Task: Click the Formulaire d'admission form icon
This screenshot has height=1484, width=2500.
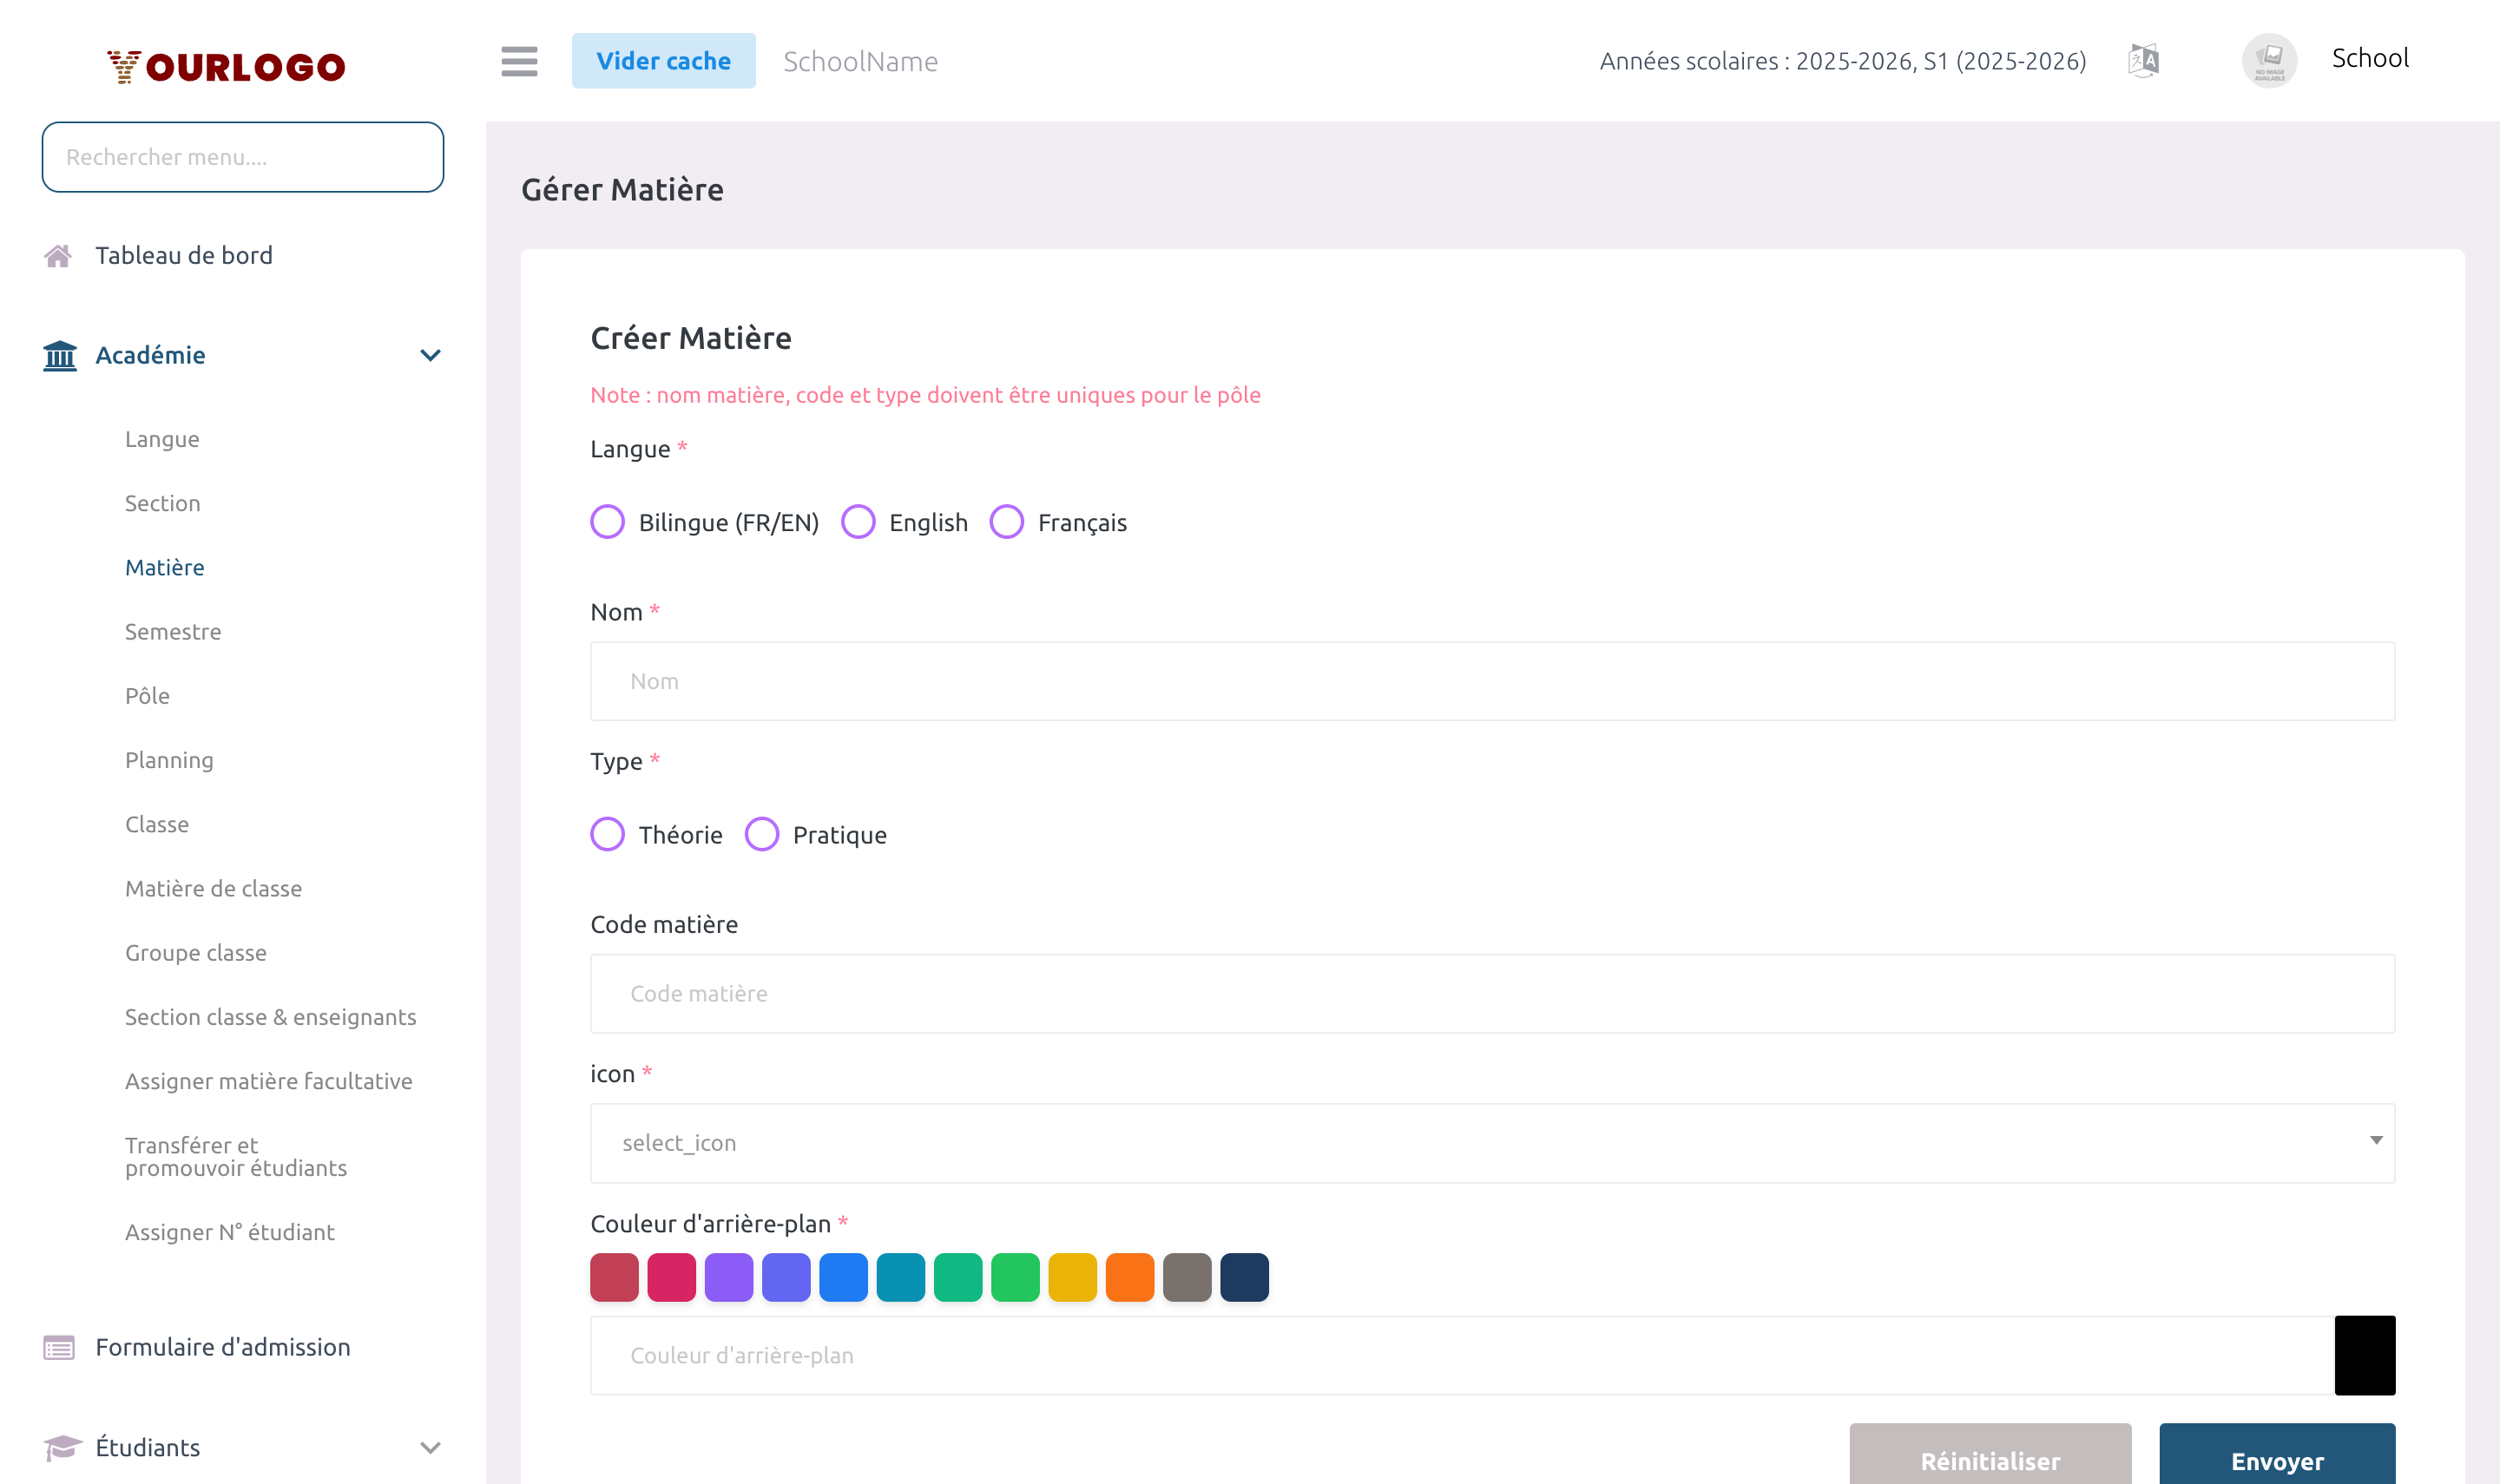Action: coord(59,1347)
